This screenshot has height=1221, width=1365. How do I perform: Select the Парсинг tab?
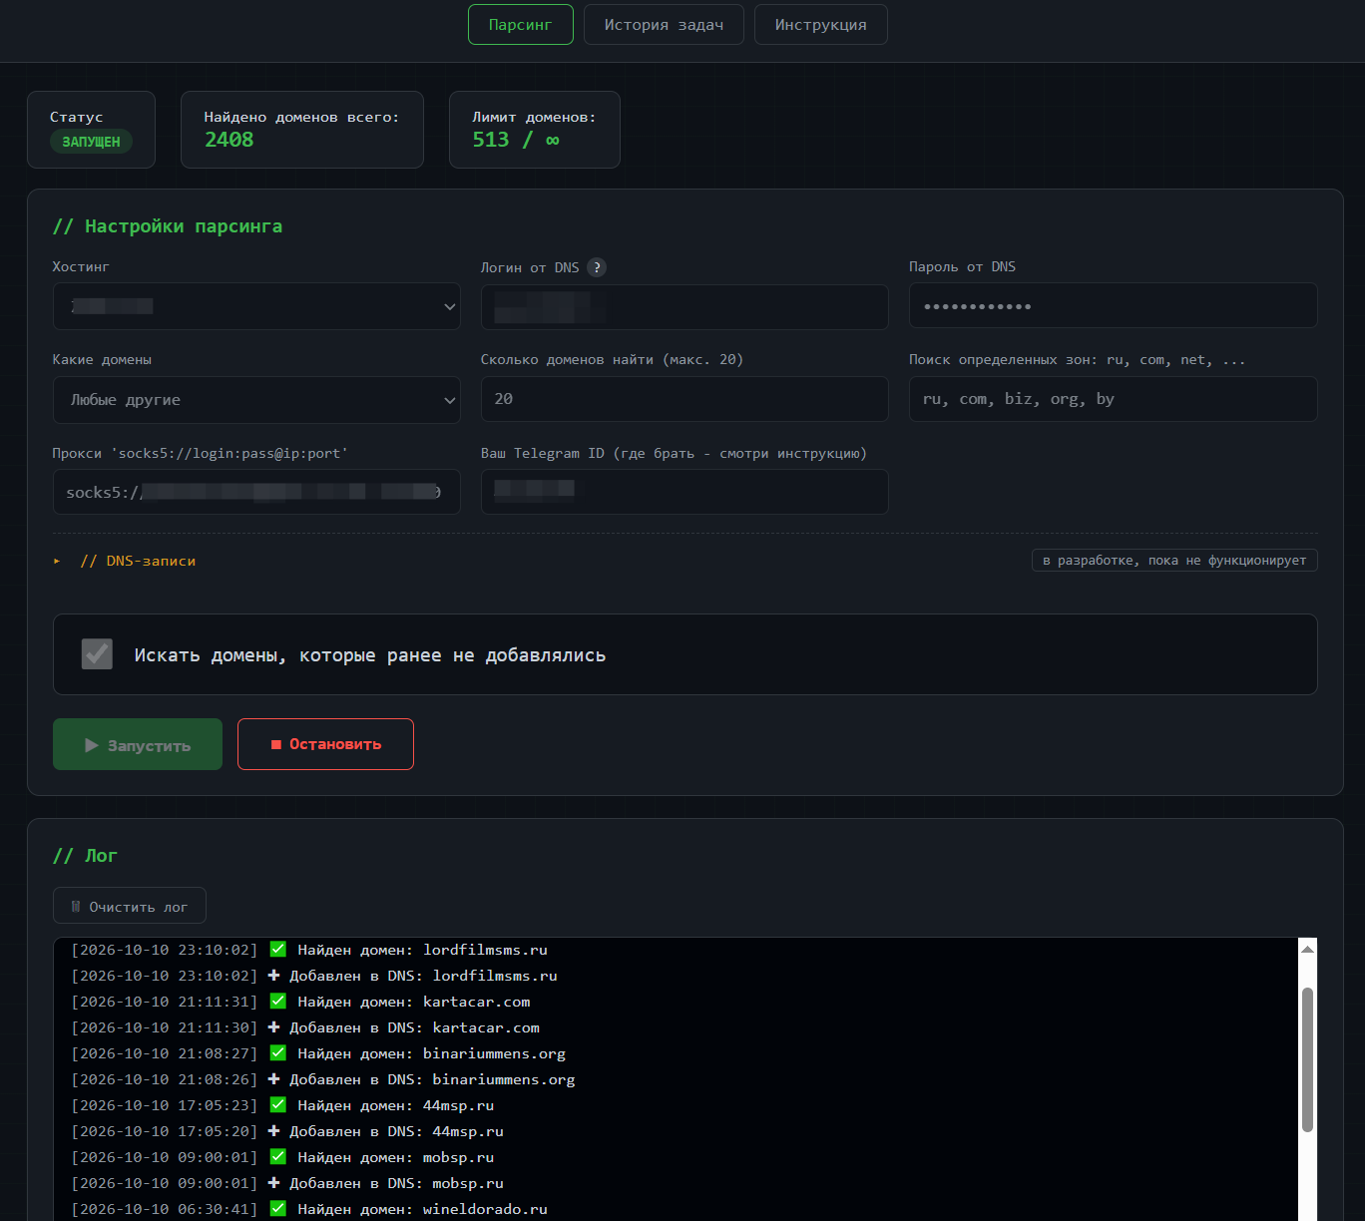coord(520,25)
